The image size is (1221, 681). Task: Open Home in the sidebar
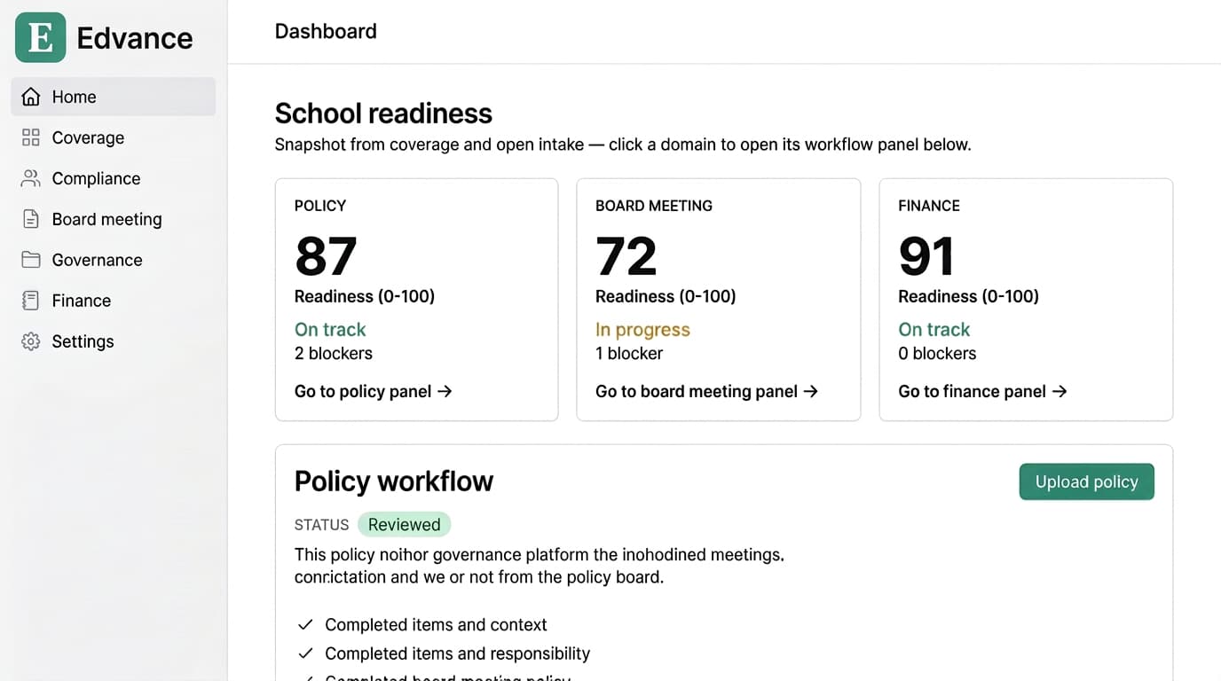(x=113, y=97)
